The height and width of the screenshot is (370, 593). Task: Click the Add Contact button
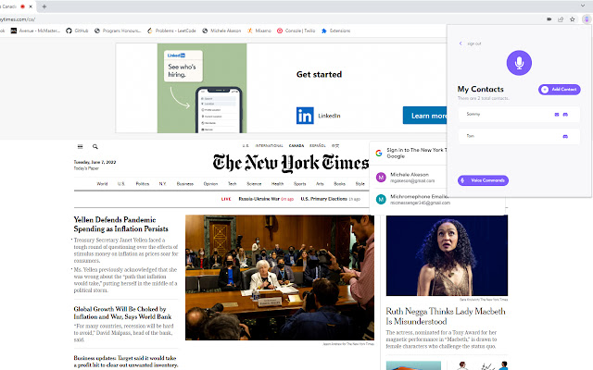pyautogui.click(x=560, y=90)
